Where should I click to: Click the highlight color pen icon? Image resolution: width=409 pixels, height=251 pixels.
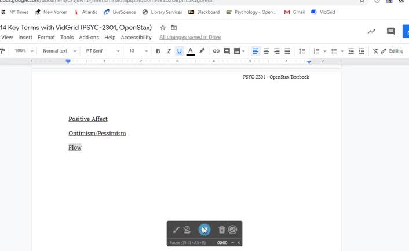[x=202, y=51]
